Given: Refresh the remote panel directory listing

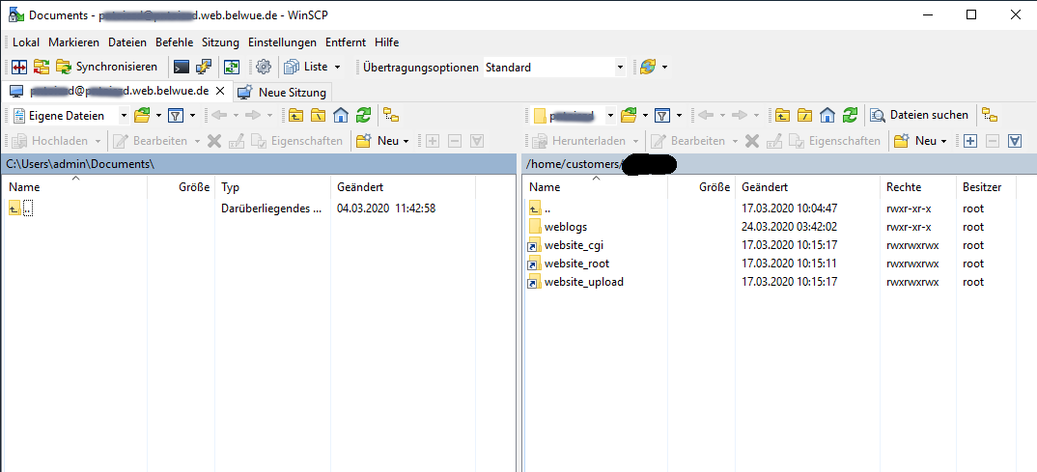Looking at the screenshot, I should [x=849, y=115].
